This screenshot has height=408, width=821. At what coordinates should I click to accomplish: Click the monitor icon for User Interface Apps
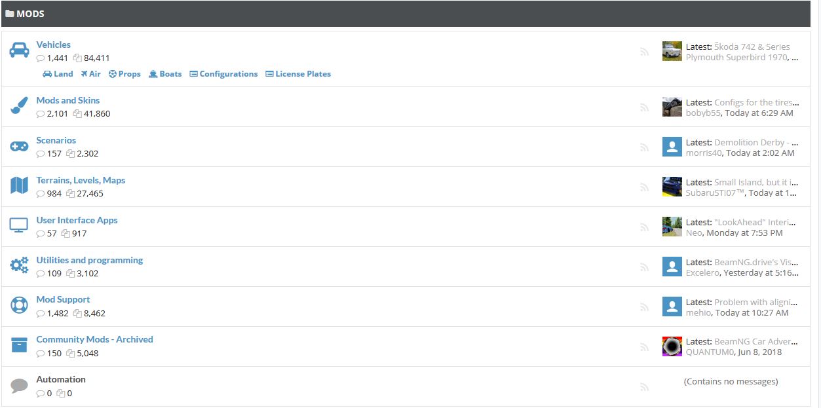point(19,226)
